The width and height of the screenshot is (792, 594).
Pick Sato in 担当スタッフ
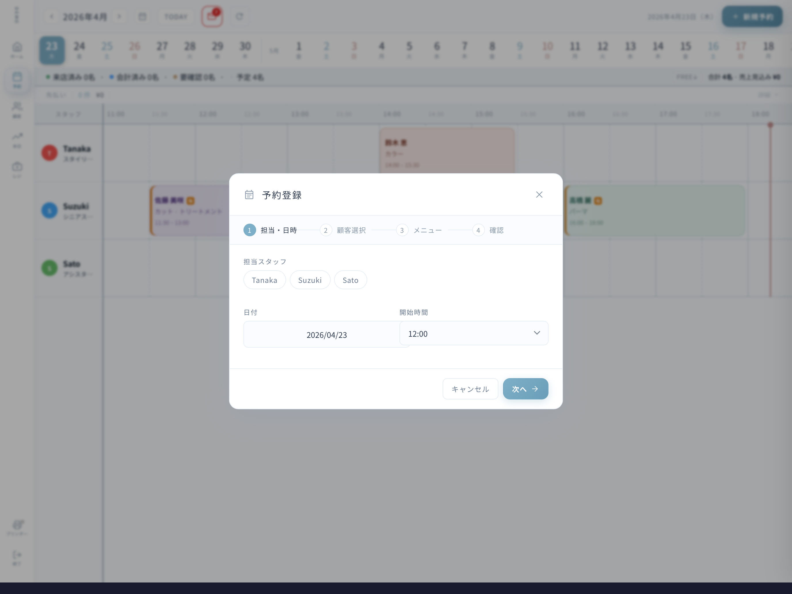pos(351,280)
